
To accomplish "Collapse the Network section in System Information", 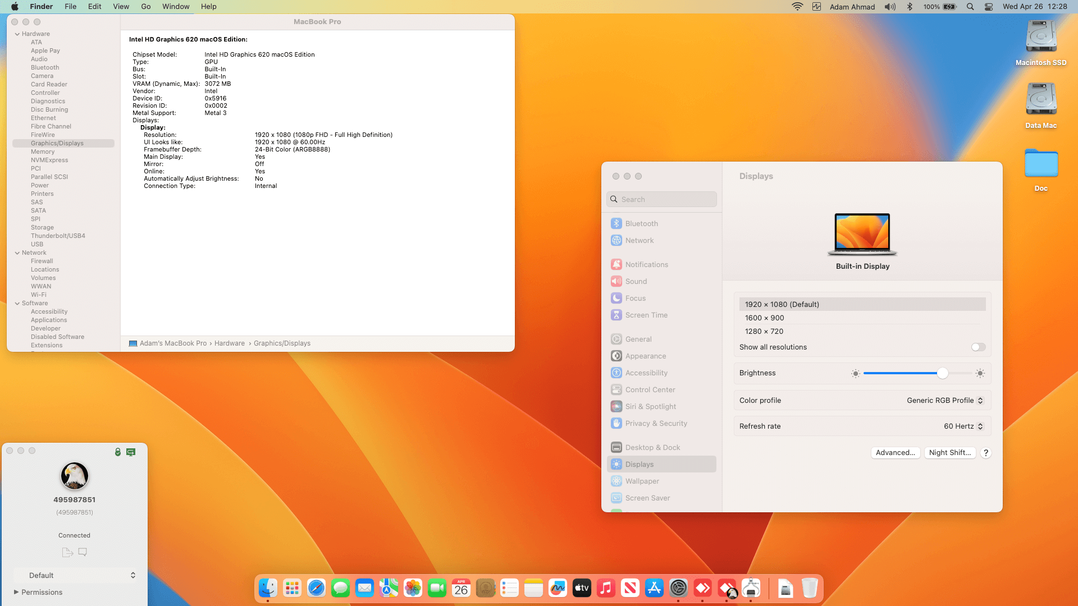I will tap(17, 253).
